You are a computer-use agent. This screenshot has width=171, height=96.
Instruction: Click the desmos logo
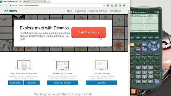coord(11,11)
